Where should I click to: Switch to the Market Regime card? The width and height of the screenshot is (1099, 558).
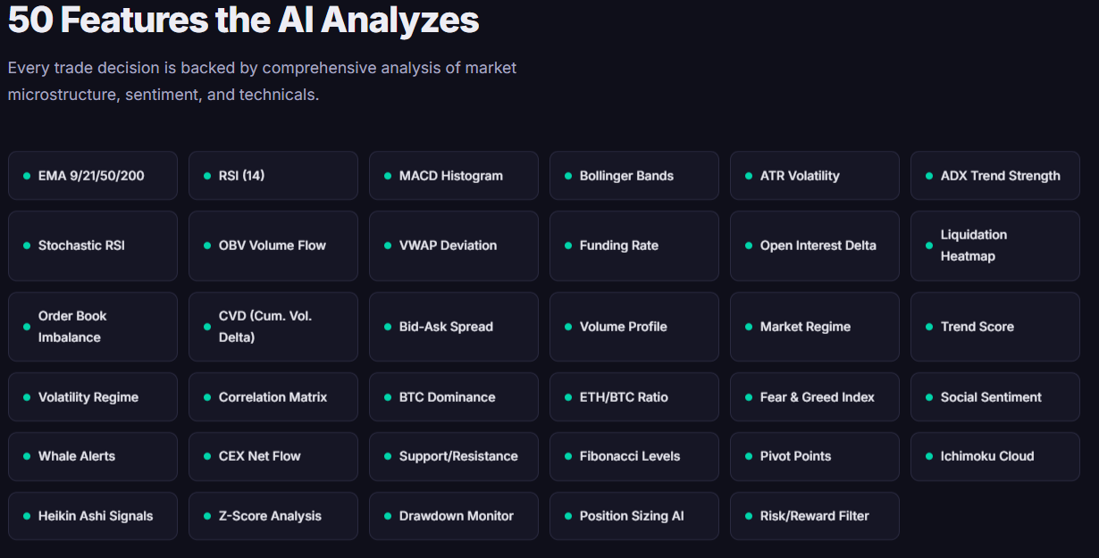click(814, 327)
